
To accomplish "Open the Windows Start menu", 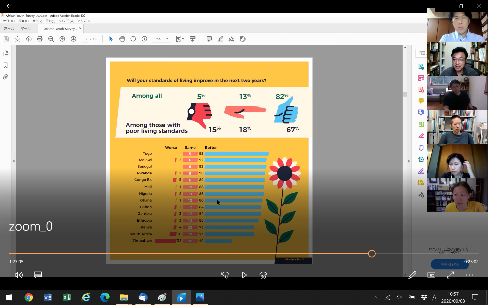I will click(x=9, y=297).
